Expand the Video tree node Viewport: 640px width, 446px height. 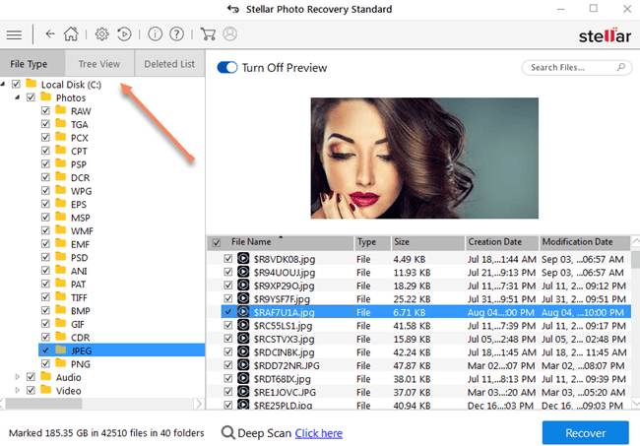(x=17, y=391)
